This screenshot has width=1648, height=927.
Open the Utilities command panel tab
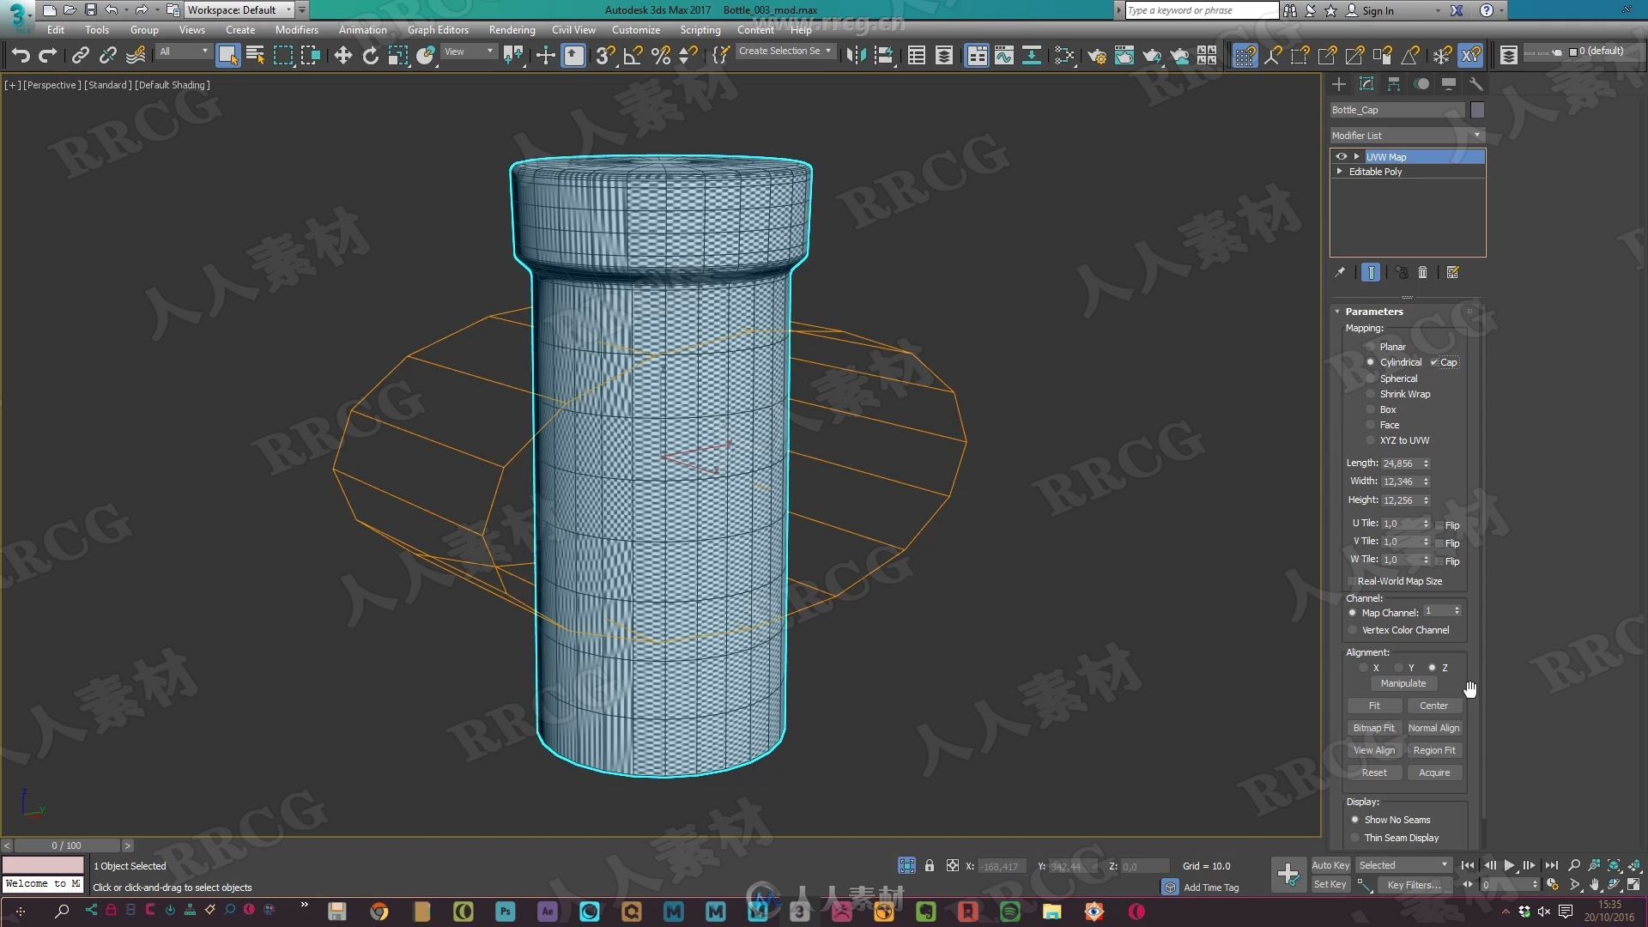pos(1475,84)
